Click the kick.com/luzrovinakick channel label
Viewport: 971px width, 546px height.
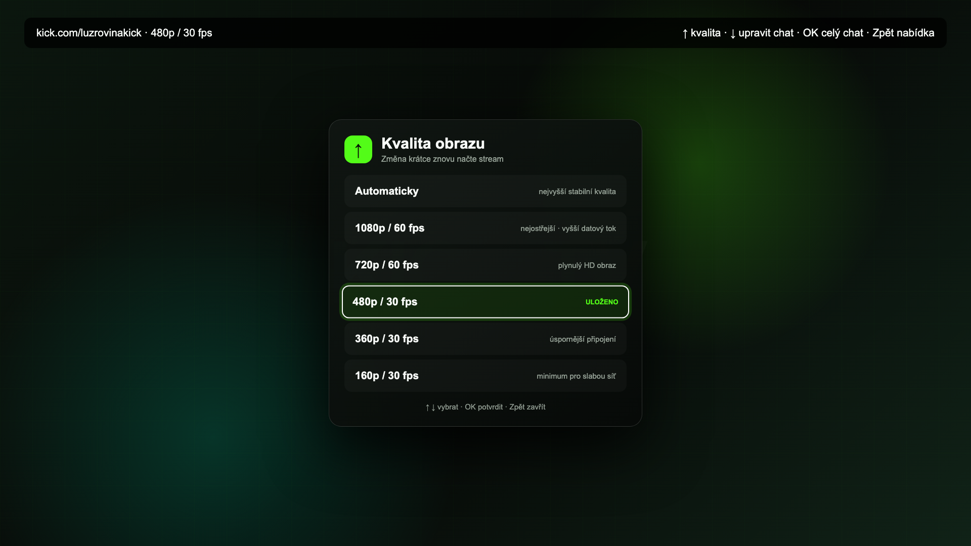tap(89, 33)
